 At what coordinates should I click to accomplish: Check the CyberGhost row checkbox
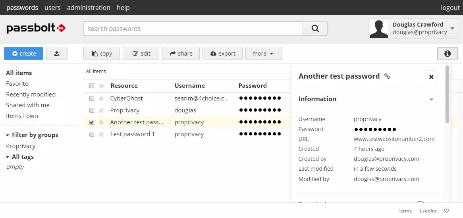pyautogui.click(x=92, y=98)
